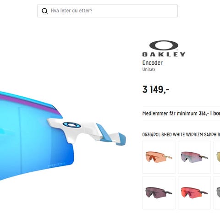Select the grey lens variant, bottom right
This screenshot has height=220, width=220.
point(217,192)
